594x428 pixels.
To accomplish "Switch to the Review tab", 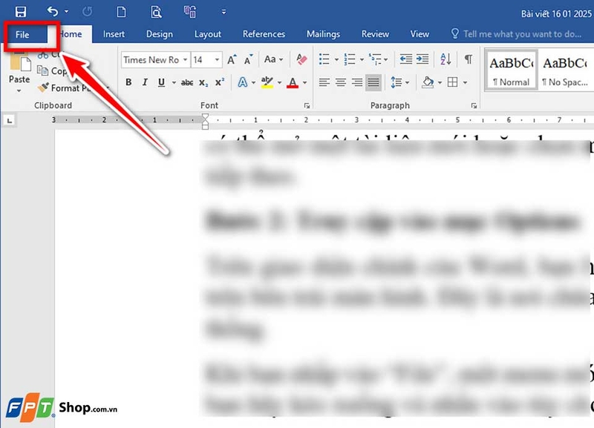I will click(x=375, y=34).
